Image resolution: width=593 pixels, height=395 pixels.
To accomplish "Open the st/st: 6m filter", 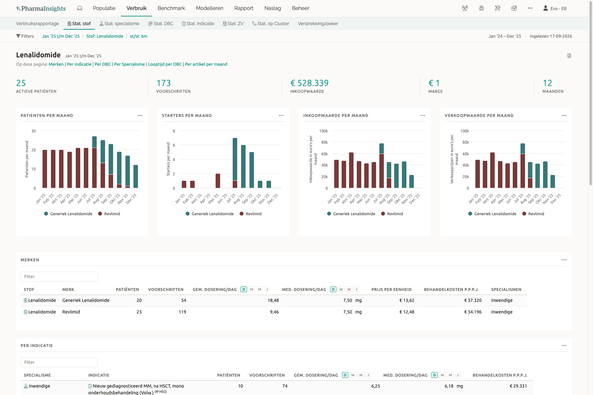I will 139,36.
